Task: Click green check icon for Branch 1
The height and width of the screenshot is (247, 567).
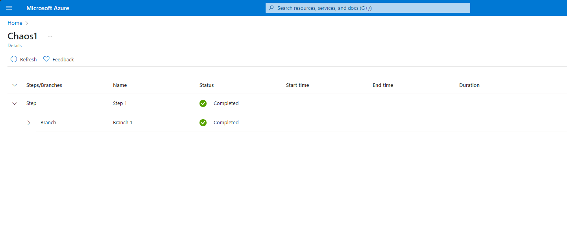Action: 203,123
